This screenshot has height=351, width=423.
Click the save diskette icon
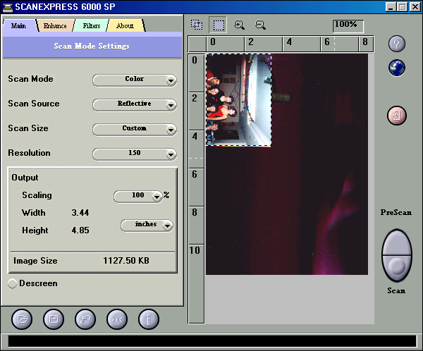(x=54, y=319)
